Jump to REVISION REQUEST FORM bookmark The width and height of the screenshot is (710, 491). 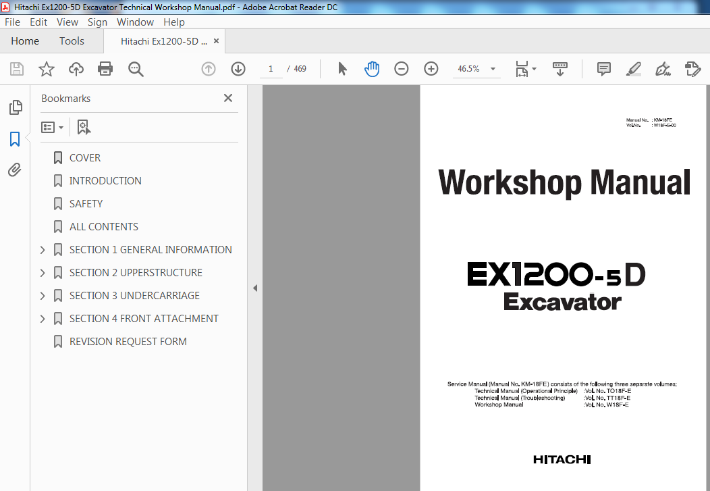128,342
